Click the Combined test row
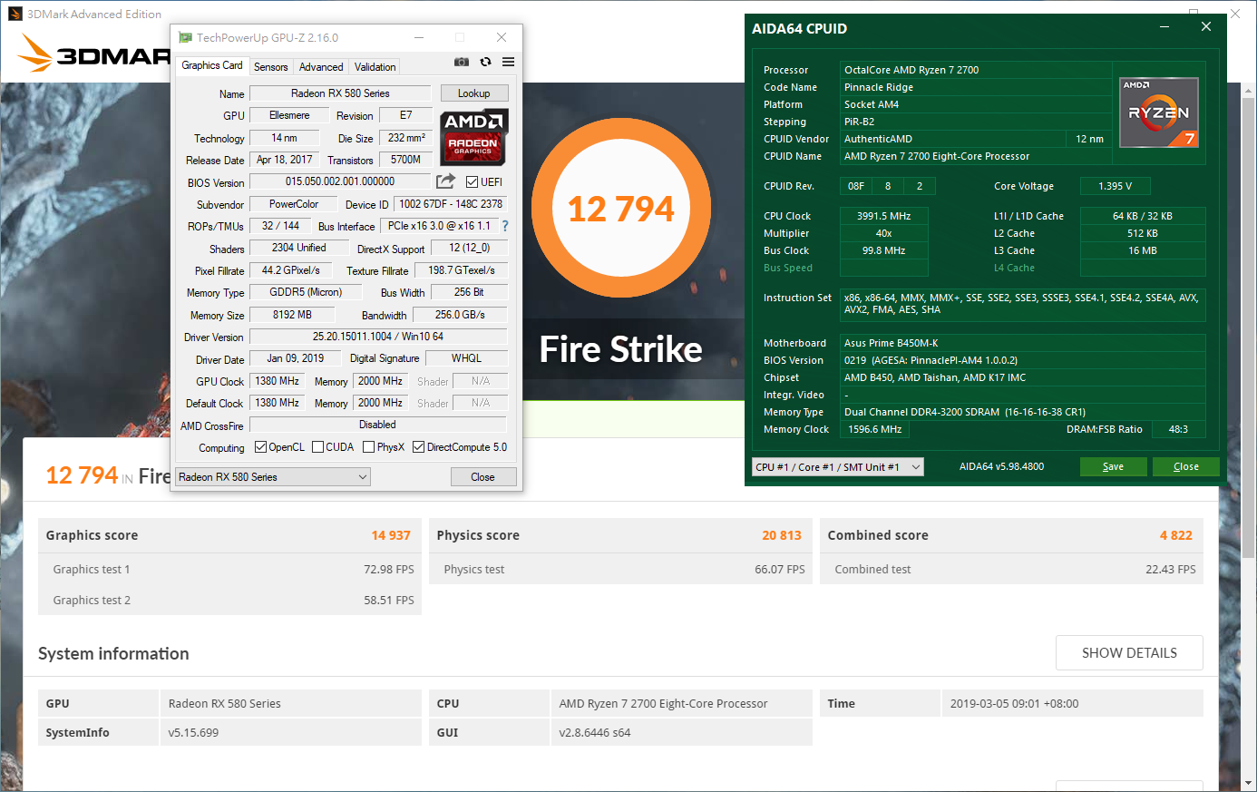 point(1012,570)
